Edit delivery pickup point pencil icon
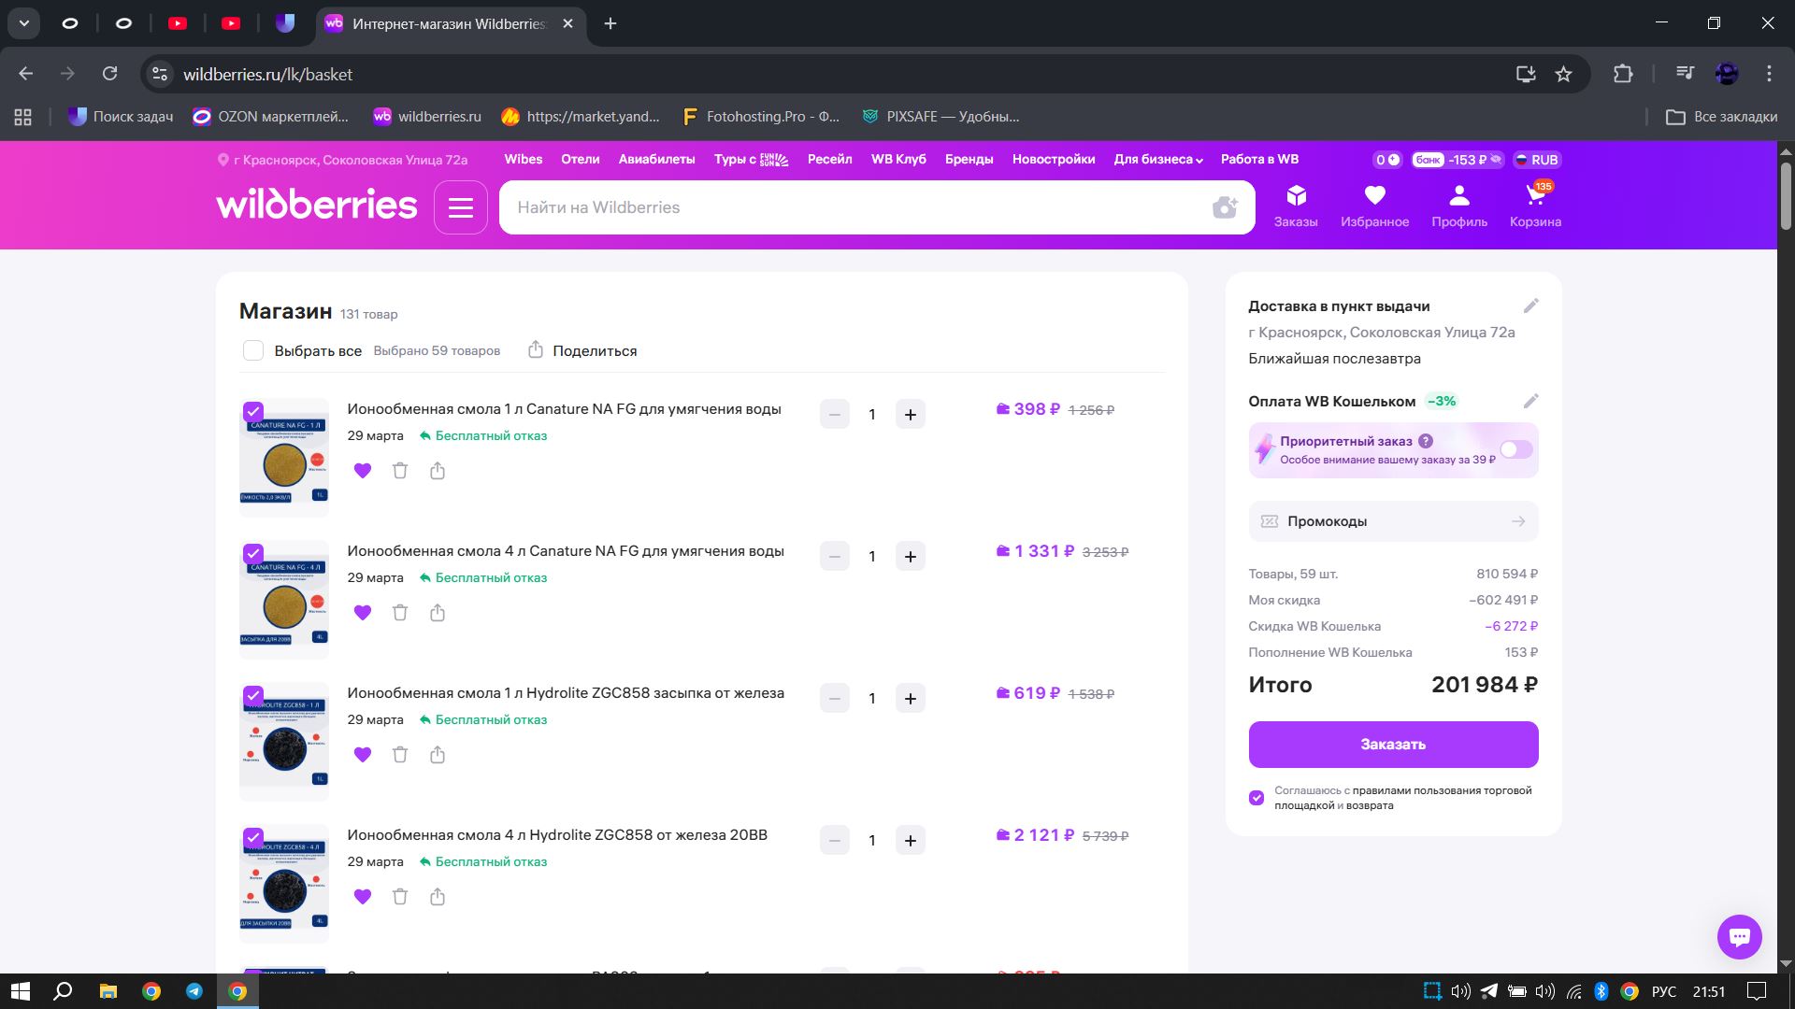 [x=1530, y=306]
